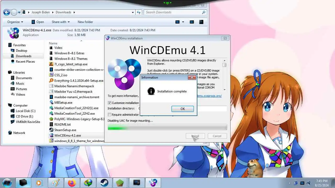This screenshot has width=335, height=188.
Task: Click Open in the Explorer toolbar
Action: 37,22
